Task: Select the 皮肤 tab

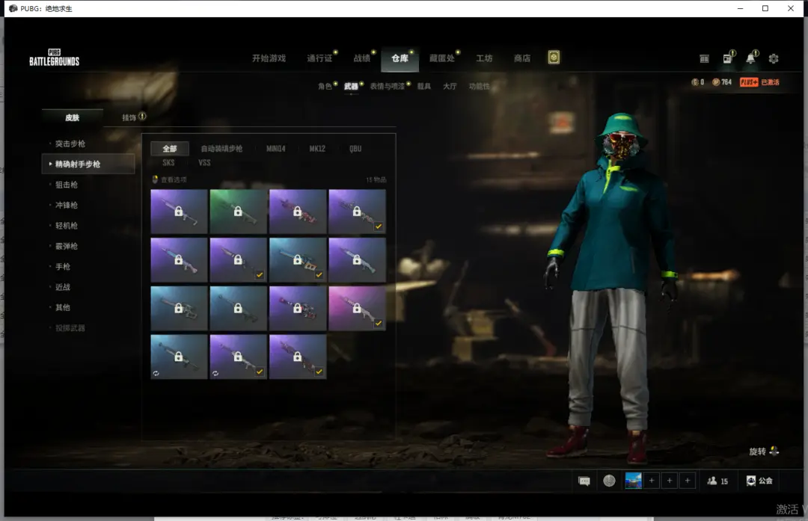Action: [x=72, y=117]
